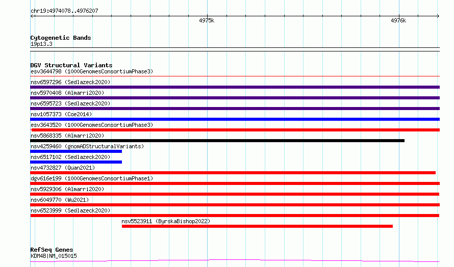Click the thin red esv3644798 variant line
Image resolution: width=454 pixels, height=267 pixels.
235,76
